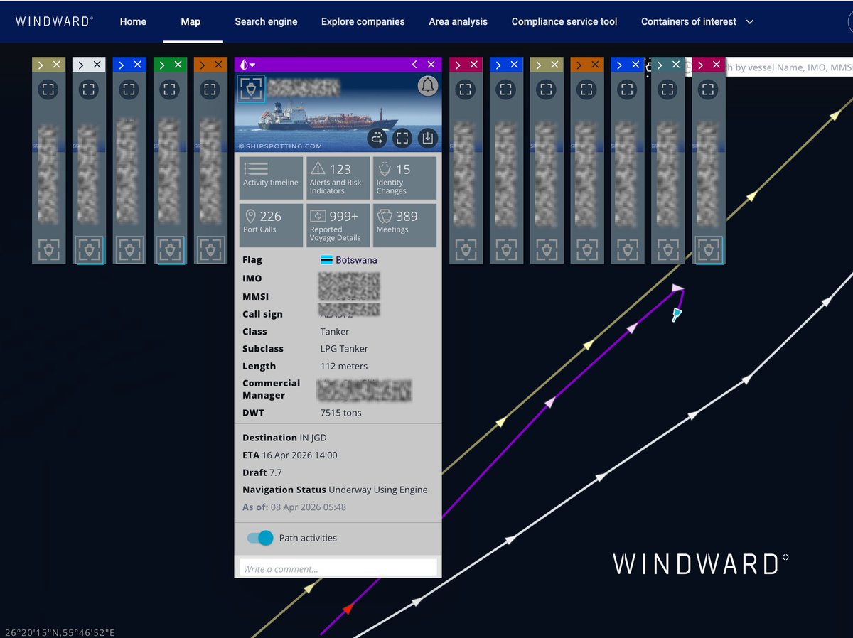Close the white-header vessel card

[97, 65]
